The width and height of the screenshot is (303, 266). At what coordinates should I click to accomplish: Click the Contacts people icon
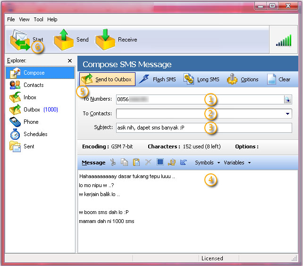[15, 85]
